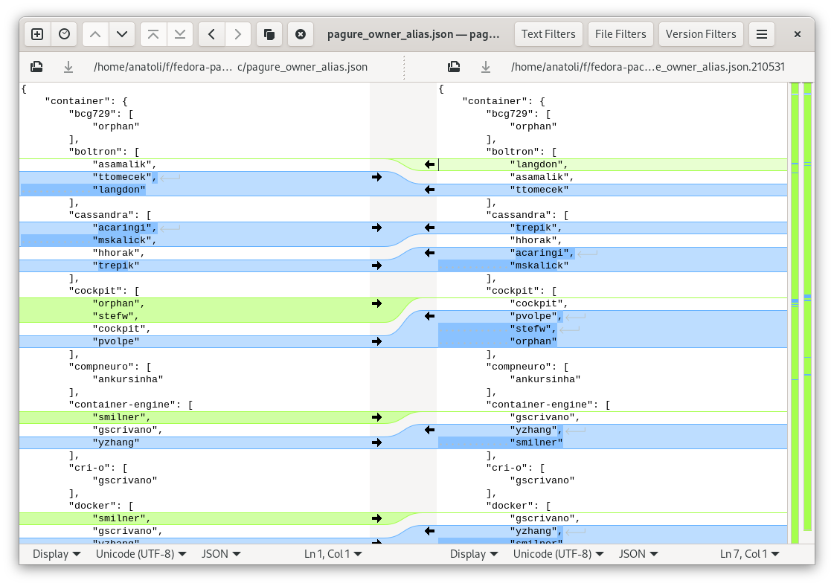Jump to last change icon

(180, 34)
